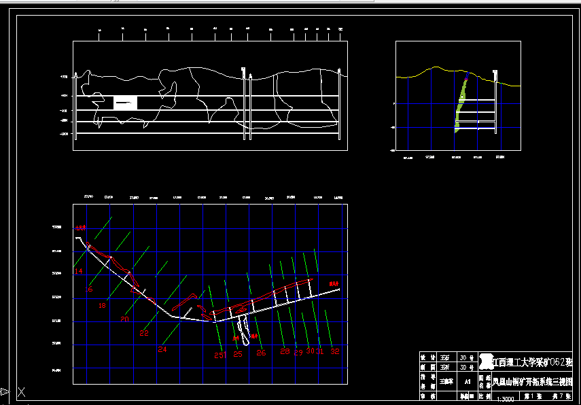Click drawing name 凤凰山铜矿开拓系统三视图

(x=532, y=381)
